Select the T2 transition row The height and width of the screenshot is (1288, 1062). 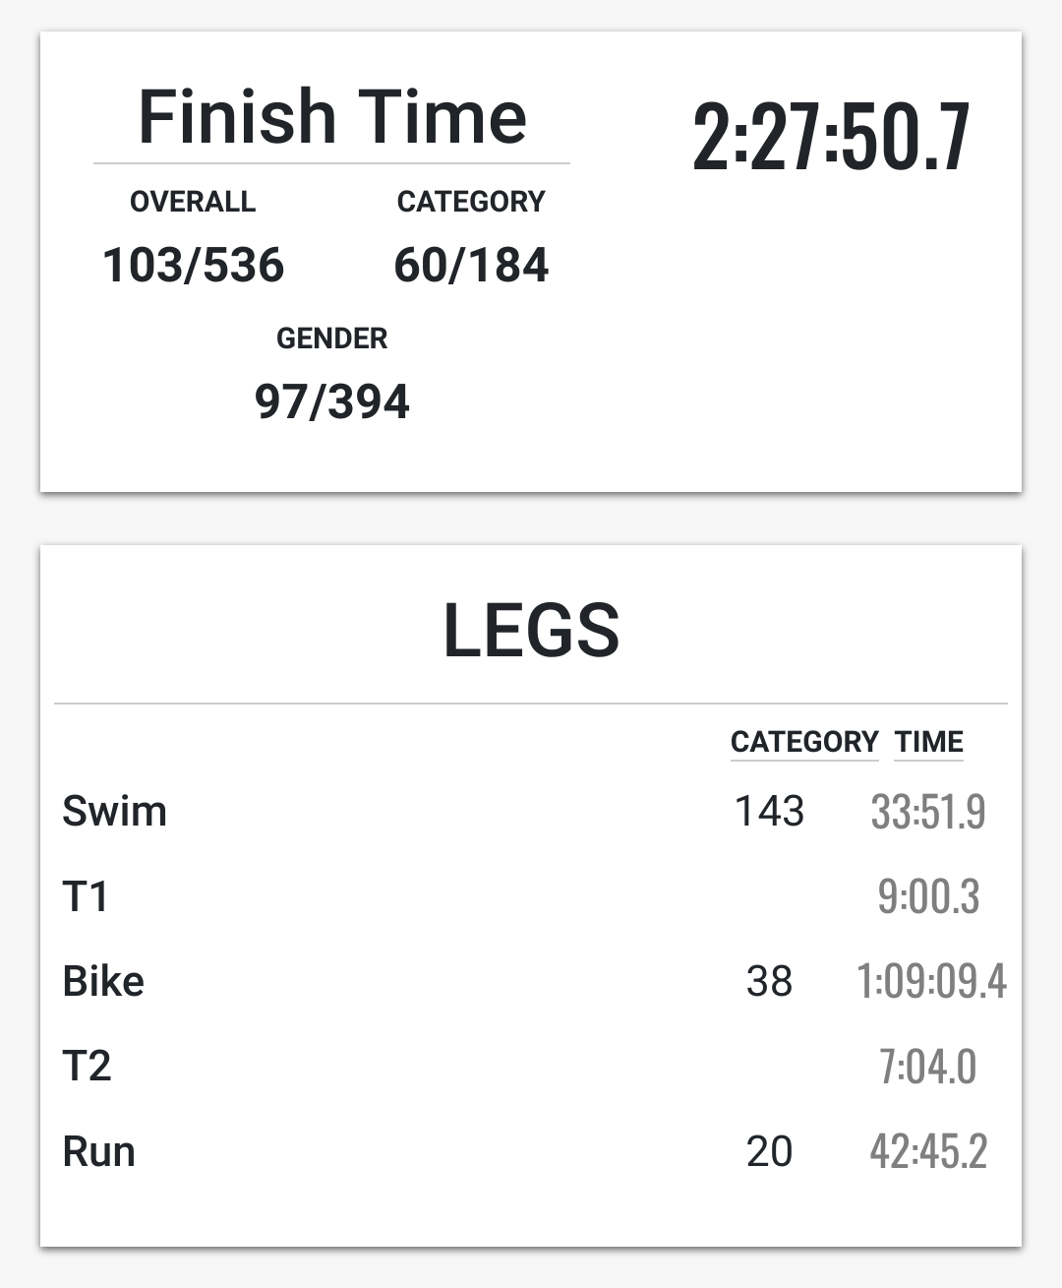87,1066
